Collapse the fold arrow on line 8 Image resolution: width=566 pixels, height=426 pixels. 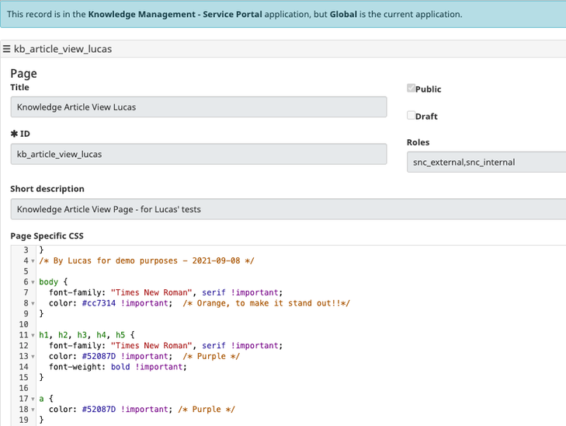pyautogui.click(x=33, y=303)
